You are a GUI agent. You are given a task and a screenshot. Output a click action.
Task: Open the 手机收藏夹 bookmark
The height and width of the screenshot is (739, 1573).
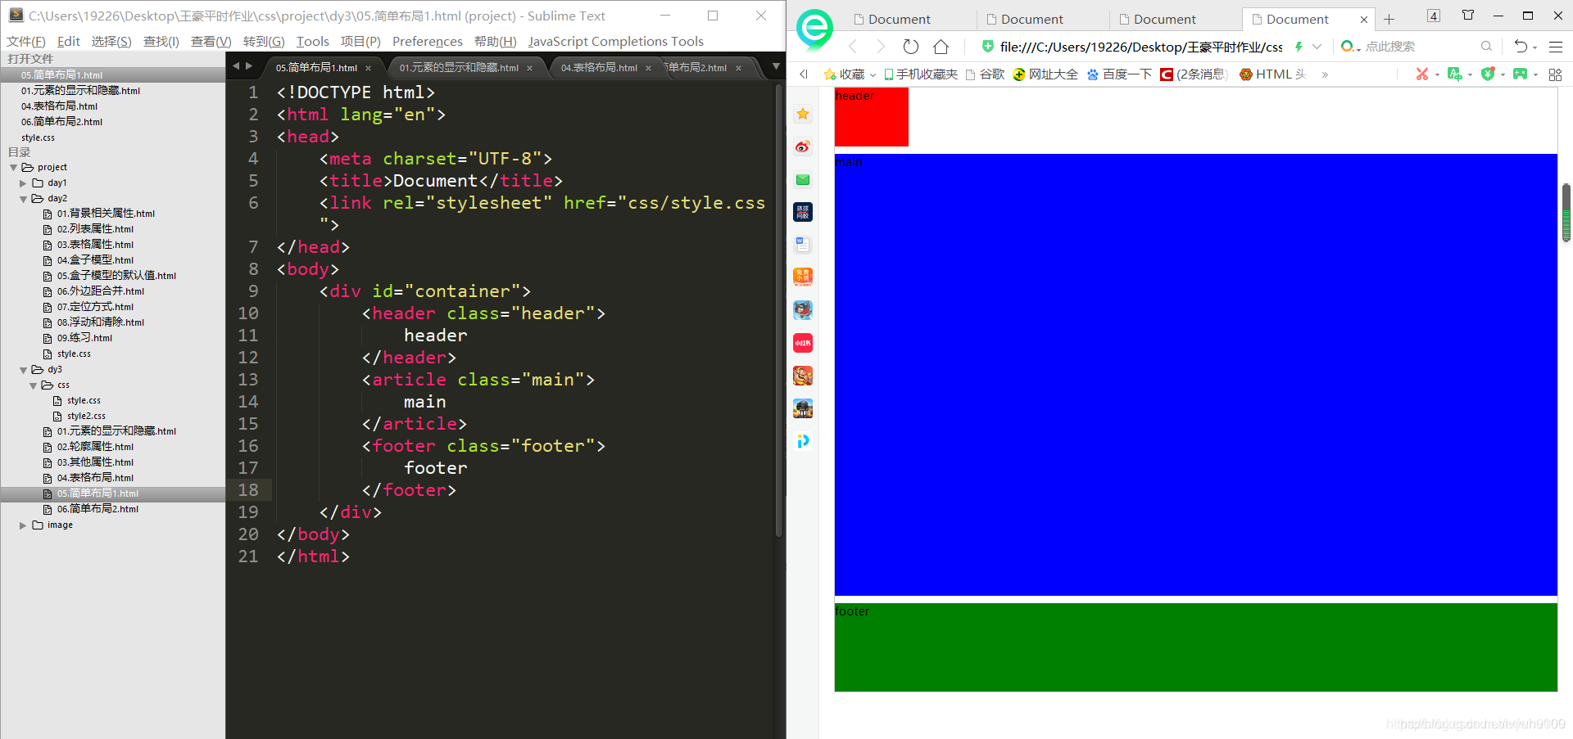(920, 74)
